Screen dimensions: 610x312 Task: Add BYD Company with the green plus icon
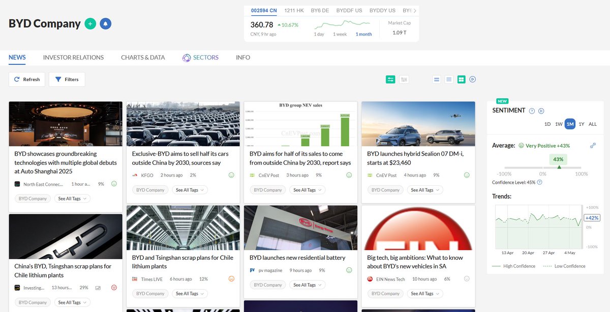tap(90, 23)
